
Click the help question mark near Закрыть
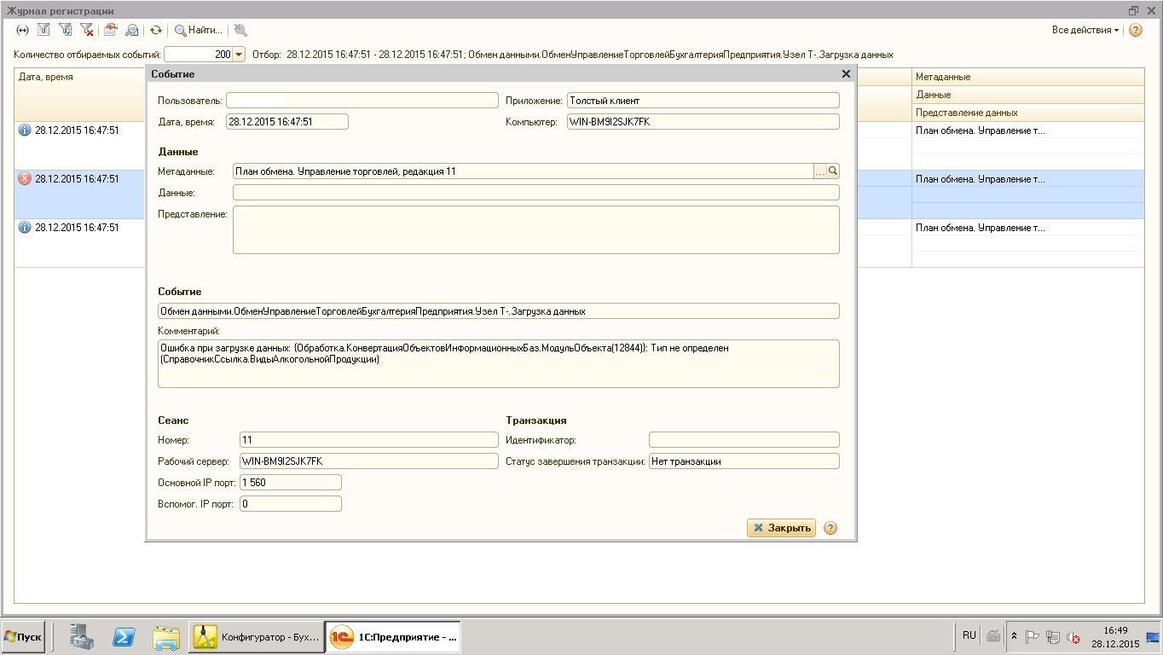(830, 528)
